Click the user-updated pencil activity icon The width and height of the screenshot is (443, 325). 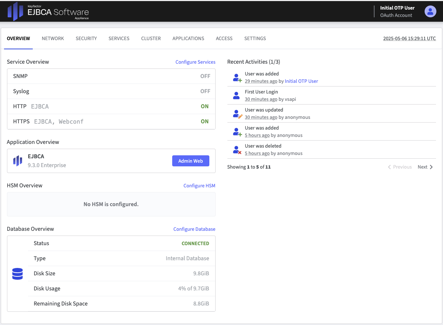click(237, 114)
